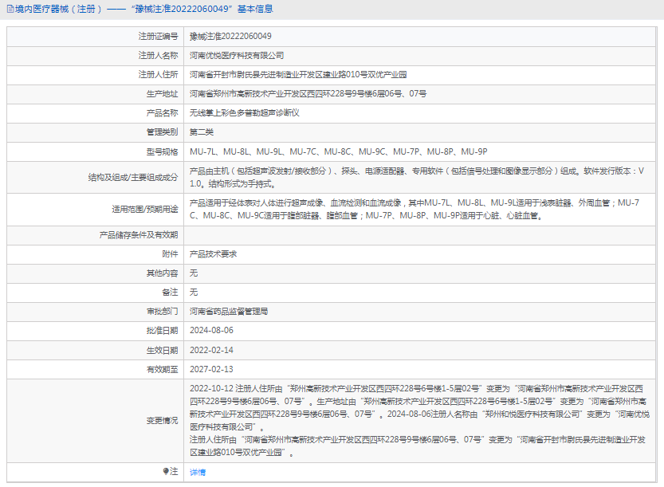
Task: Select 河南优悦医疗科技有限公司 registrant name
Action: (237, 56)
